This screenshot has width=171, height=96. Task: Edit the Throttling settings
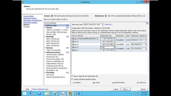68,73
